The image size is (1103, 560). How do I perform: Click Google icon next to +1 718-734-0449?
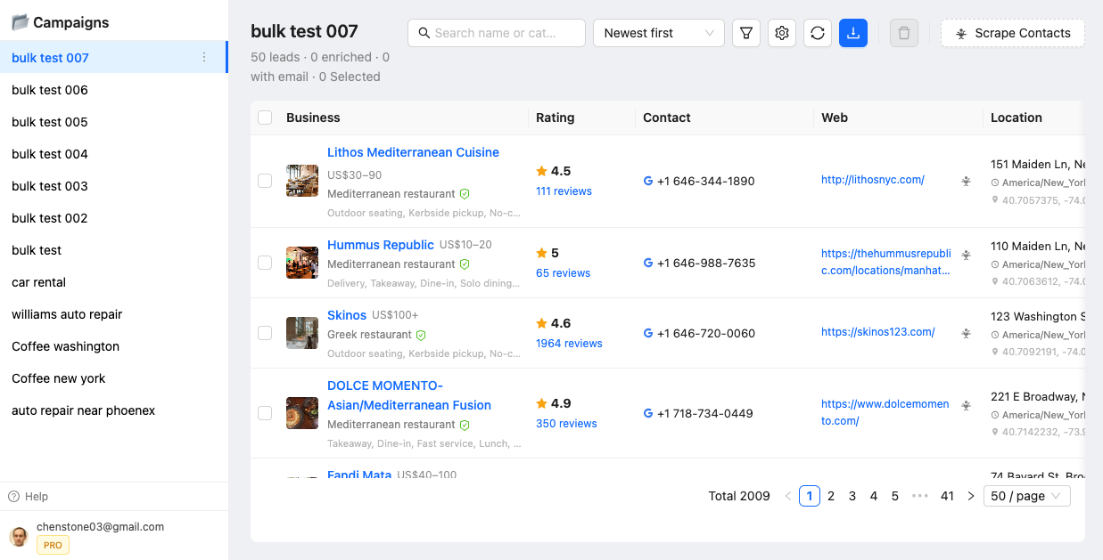(648, 413)
